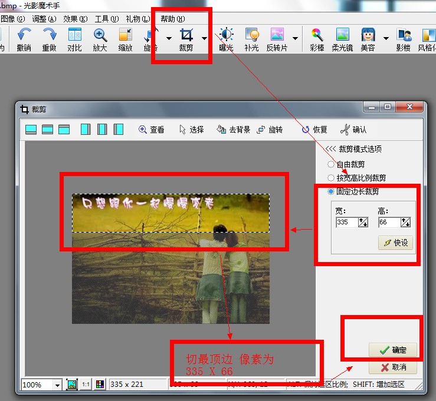Apply the 反转片 effect icon
Image resolution: width=436 pixels, height=401 pixels.
click(x=277, y=35)
